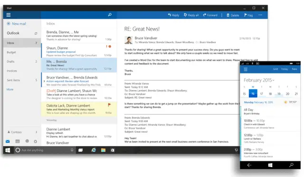Click the search magnifier icon in Mail
This screenshot has width=304, height=177.
[110, 15]
